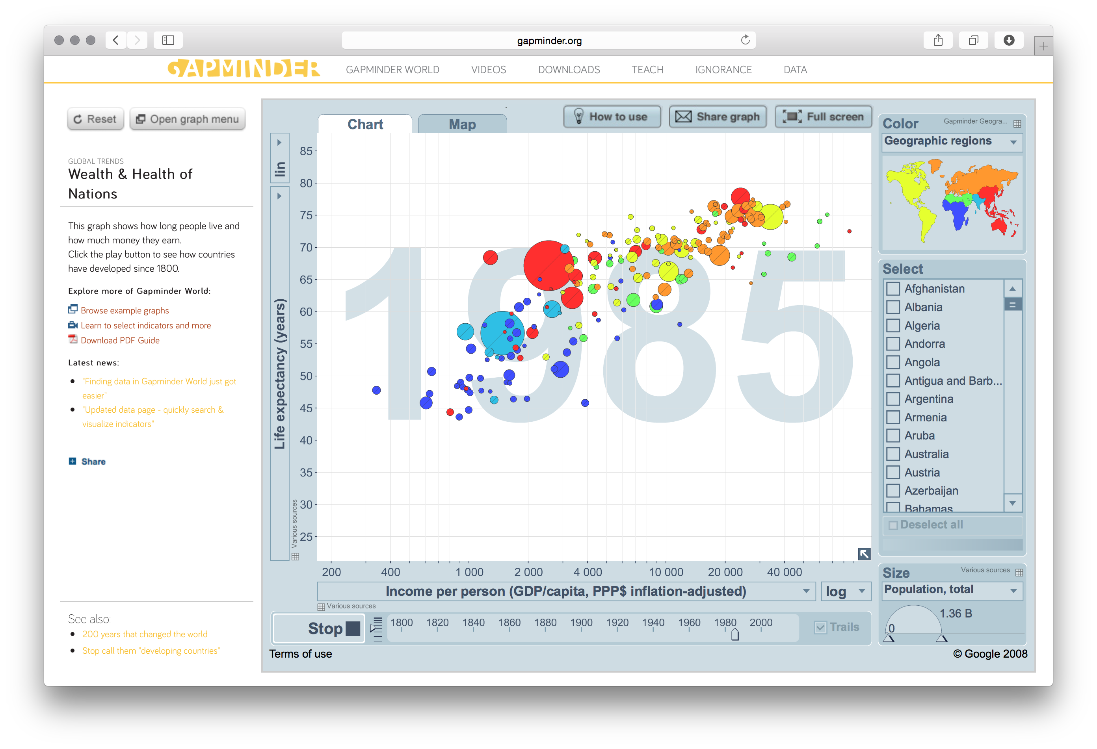Click the grid icon below the Life expectancy axis

296,557
